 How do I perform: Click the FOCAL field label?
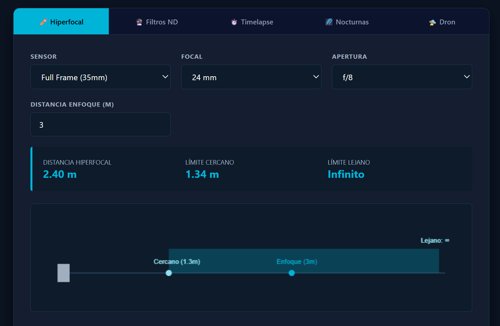(x=192, y=57)
